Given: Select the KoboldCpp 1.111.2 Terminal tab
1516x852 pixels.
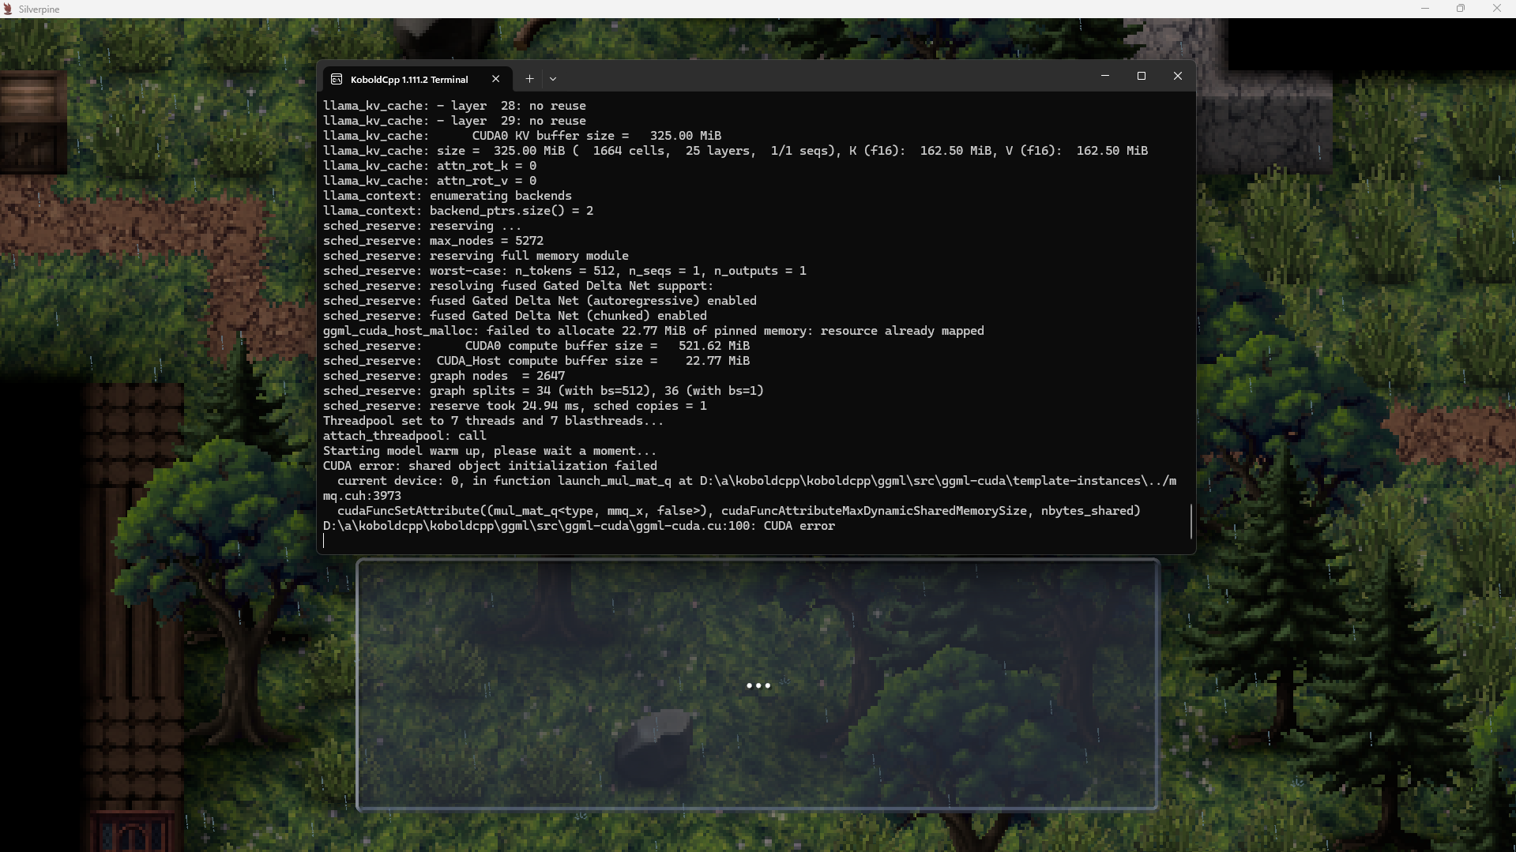Looking at the screenshot, I should coord(417,79).
